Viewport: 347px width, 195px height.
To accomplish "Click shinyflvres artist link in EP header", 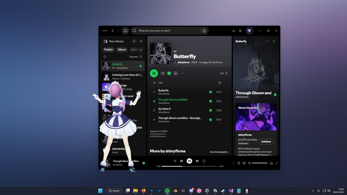I will click(x=184, y=62).
